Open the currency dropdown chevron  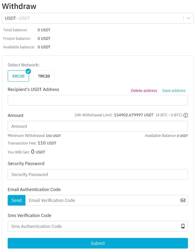(188, 18)
